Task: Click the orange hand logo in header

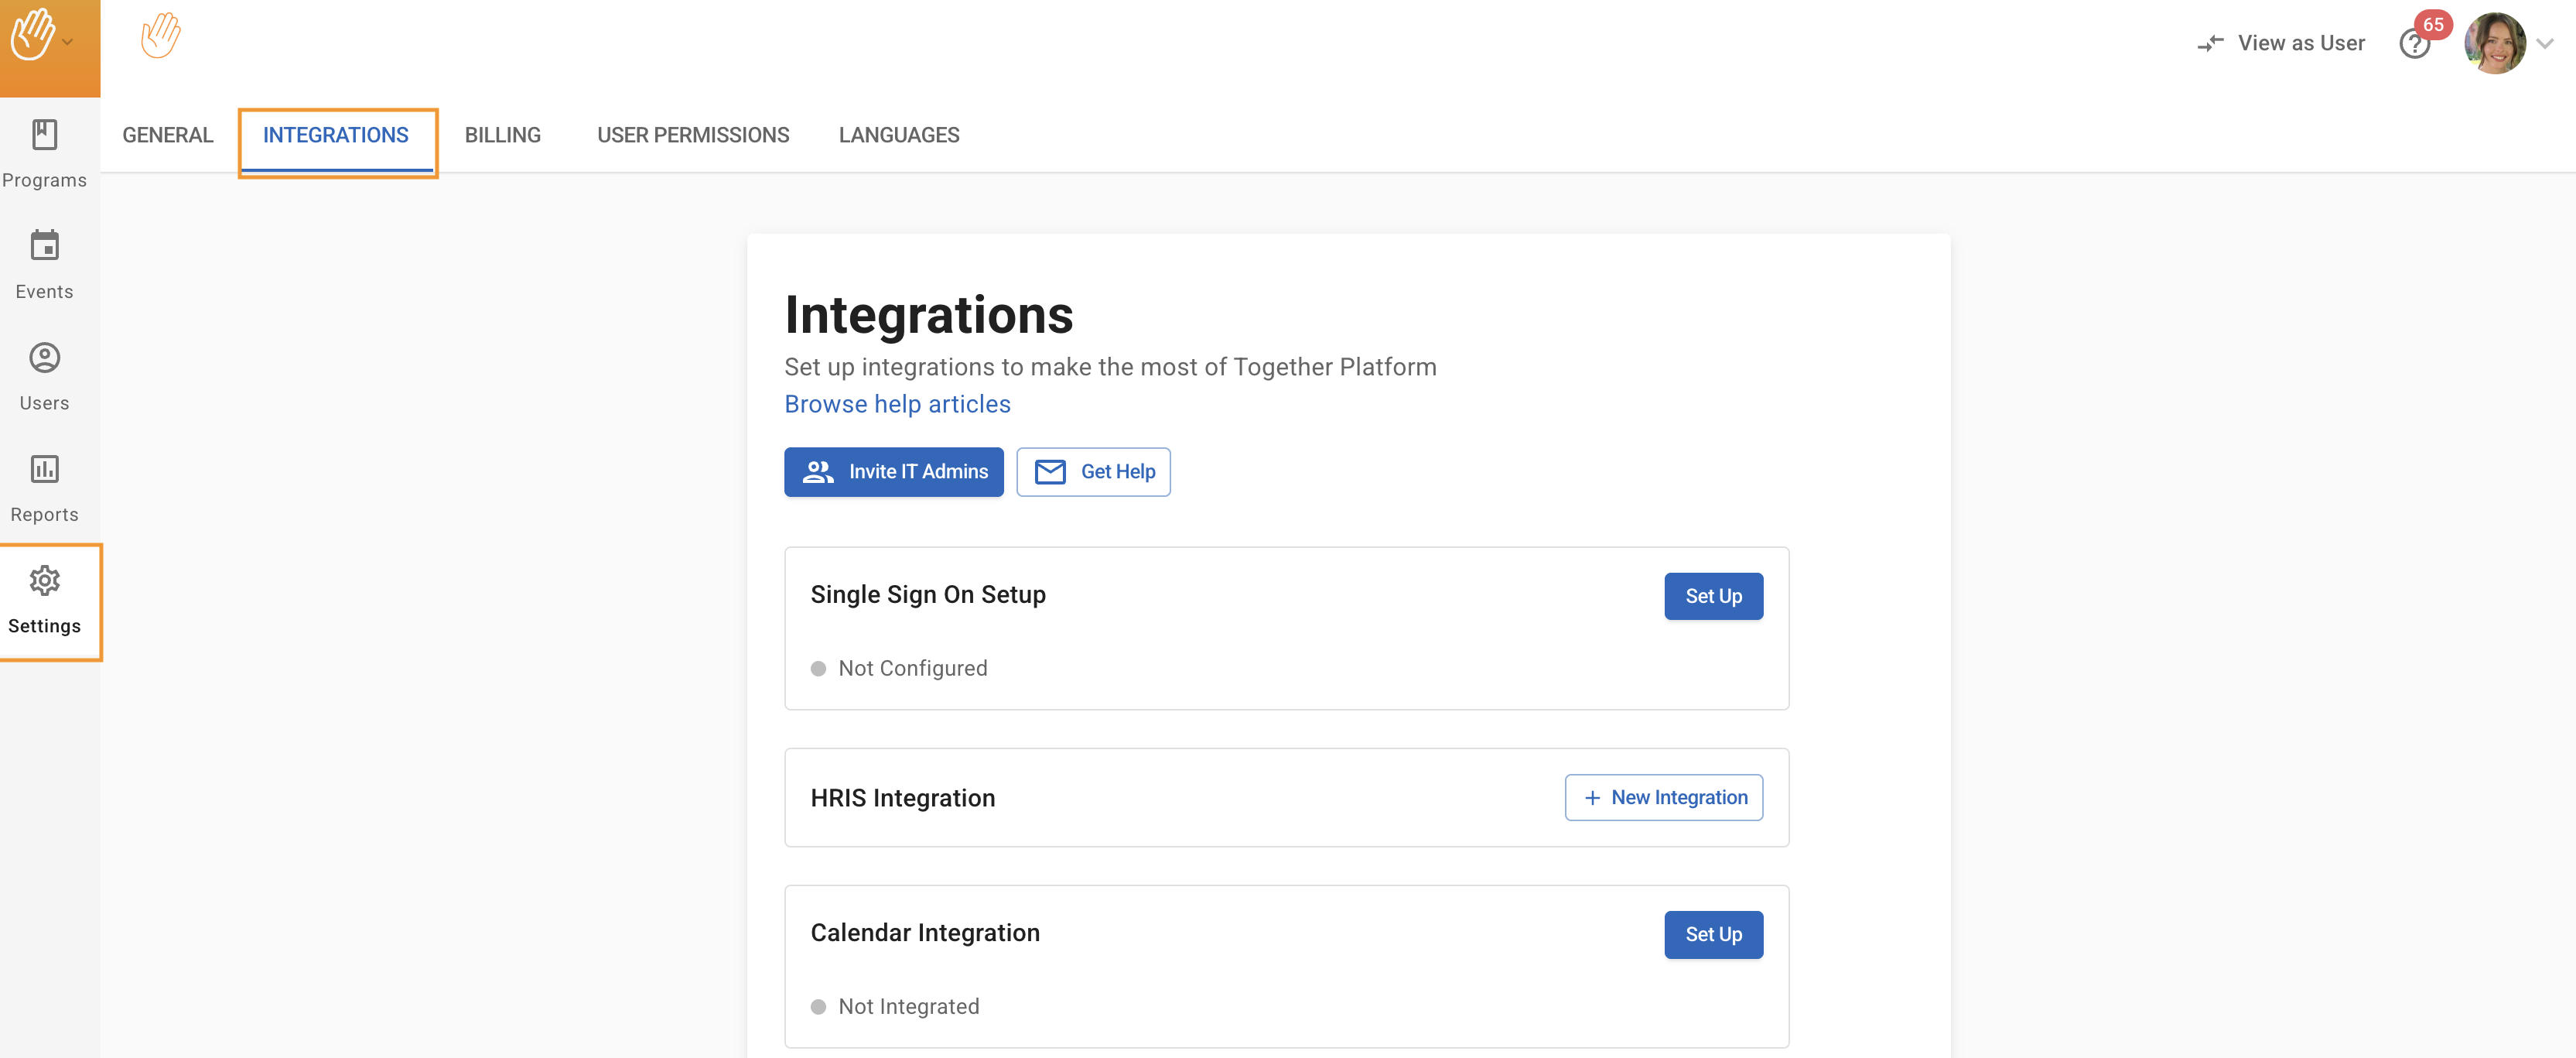Action: point(160,36)
